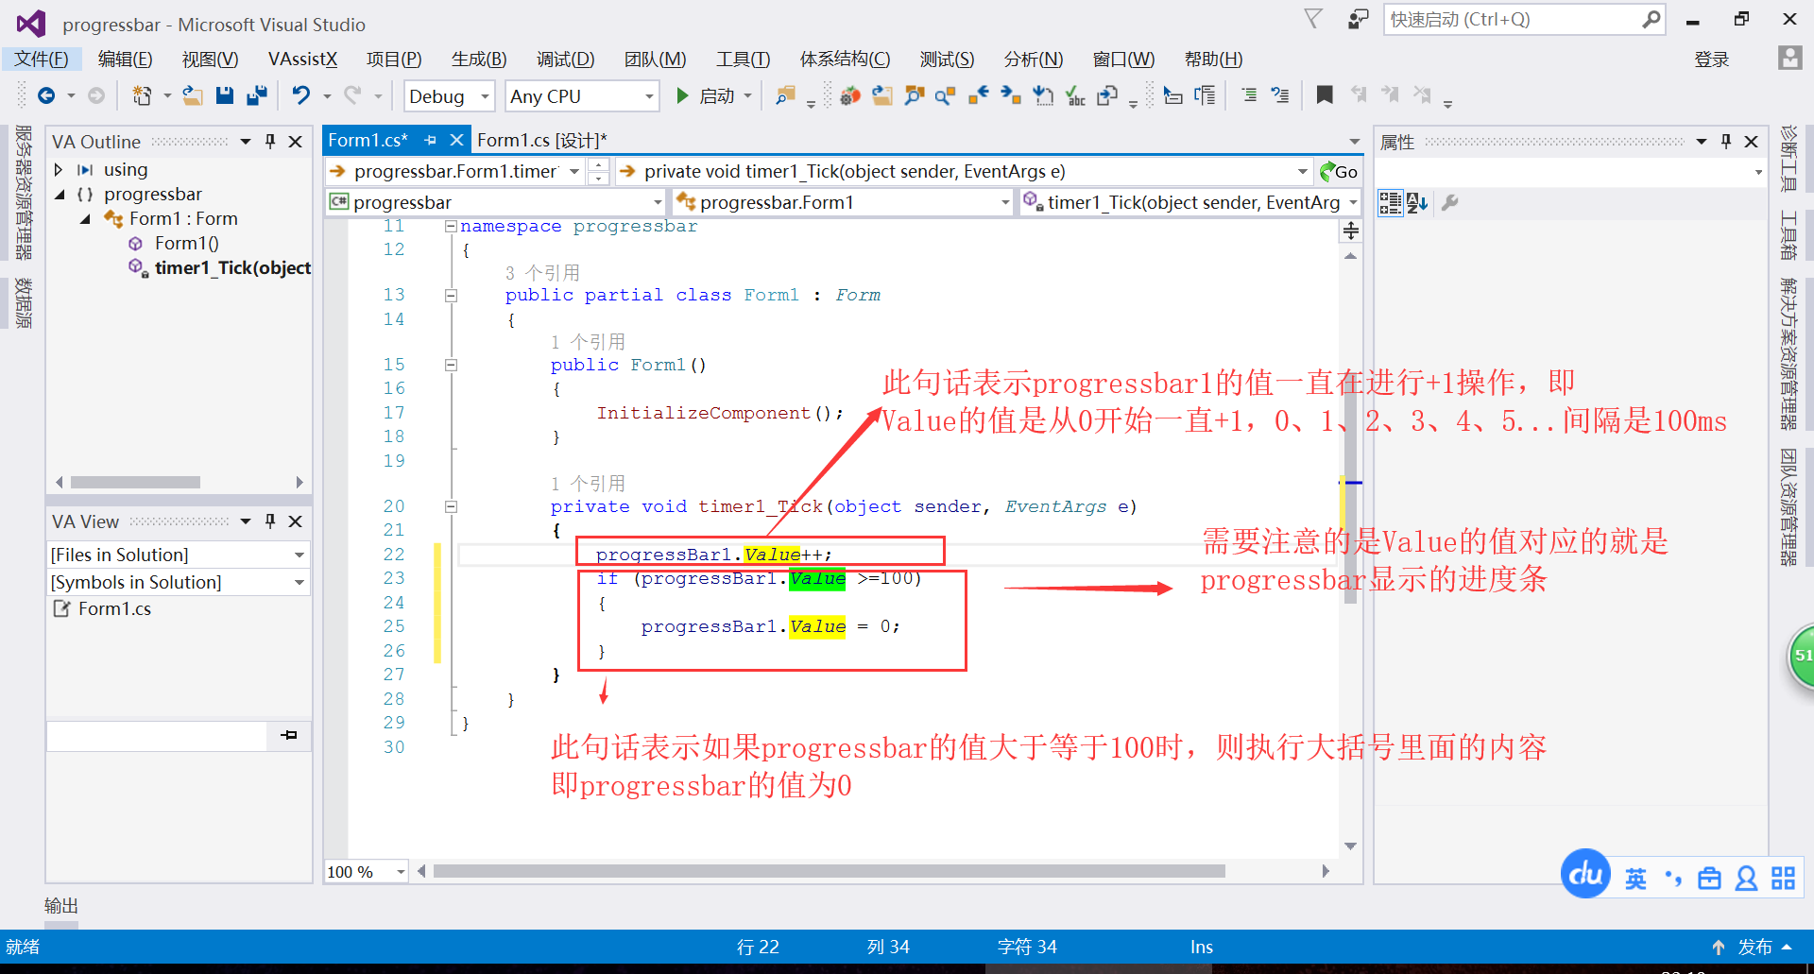This screenshot has height=974, width=1814.
Task: Select Form1.cs in the VA View list
Action: (114, 609)
